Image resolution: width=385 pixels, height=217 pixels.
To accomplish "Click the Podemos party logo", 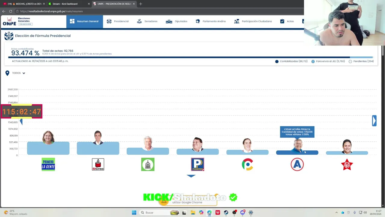I will (198, 165).
